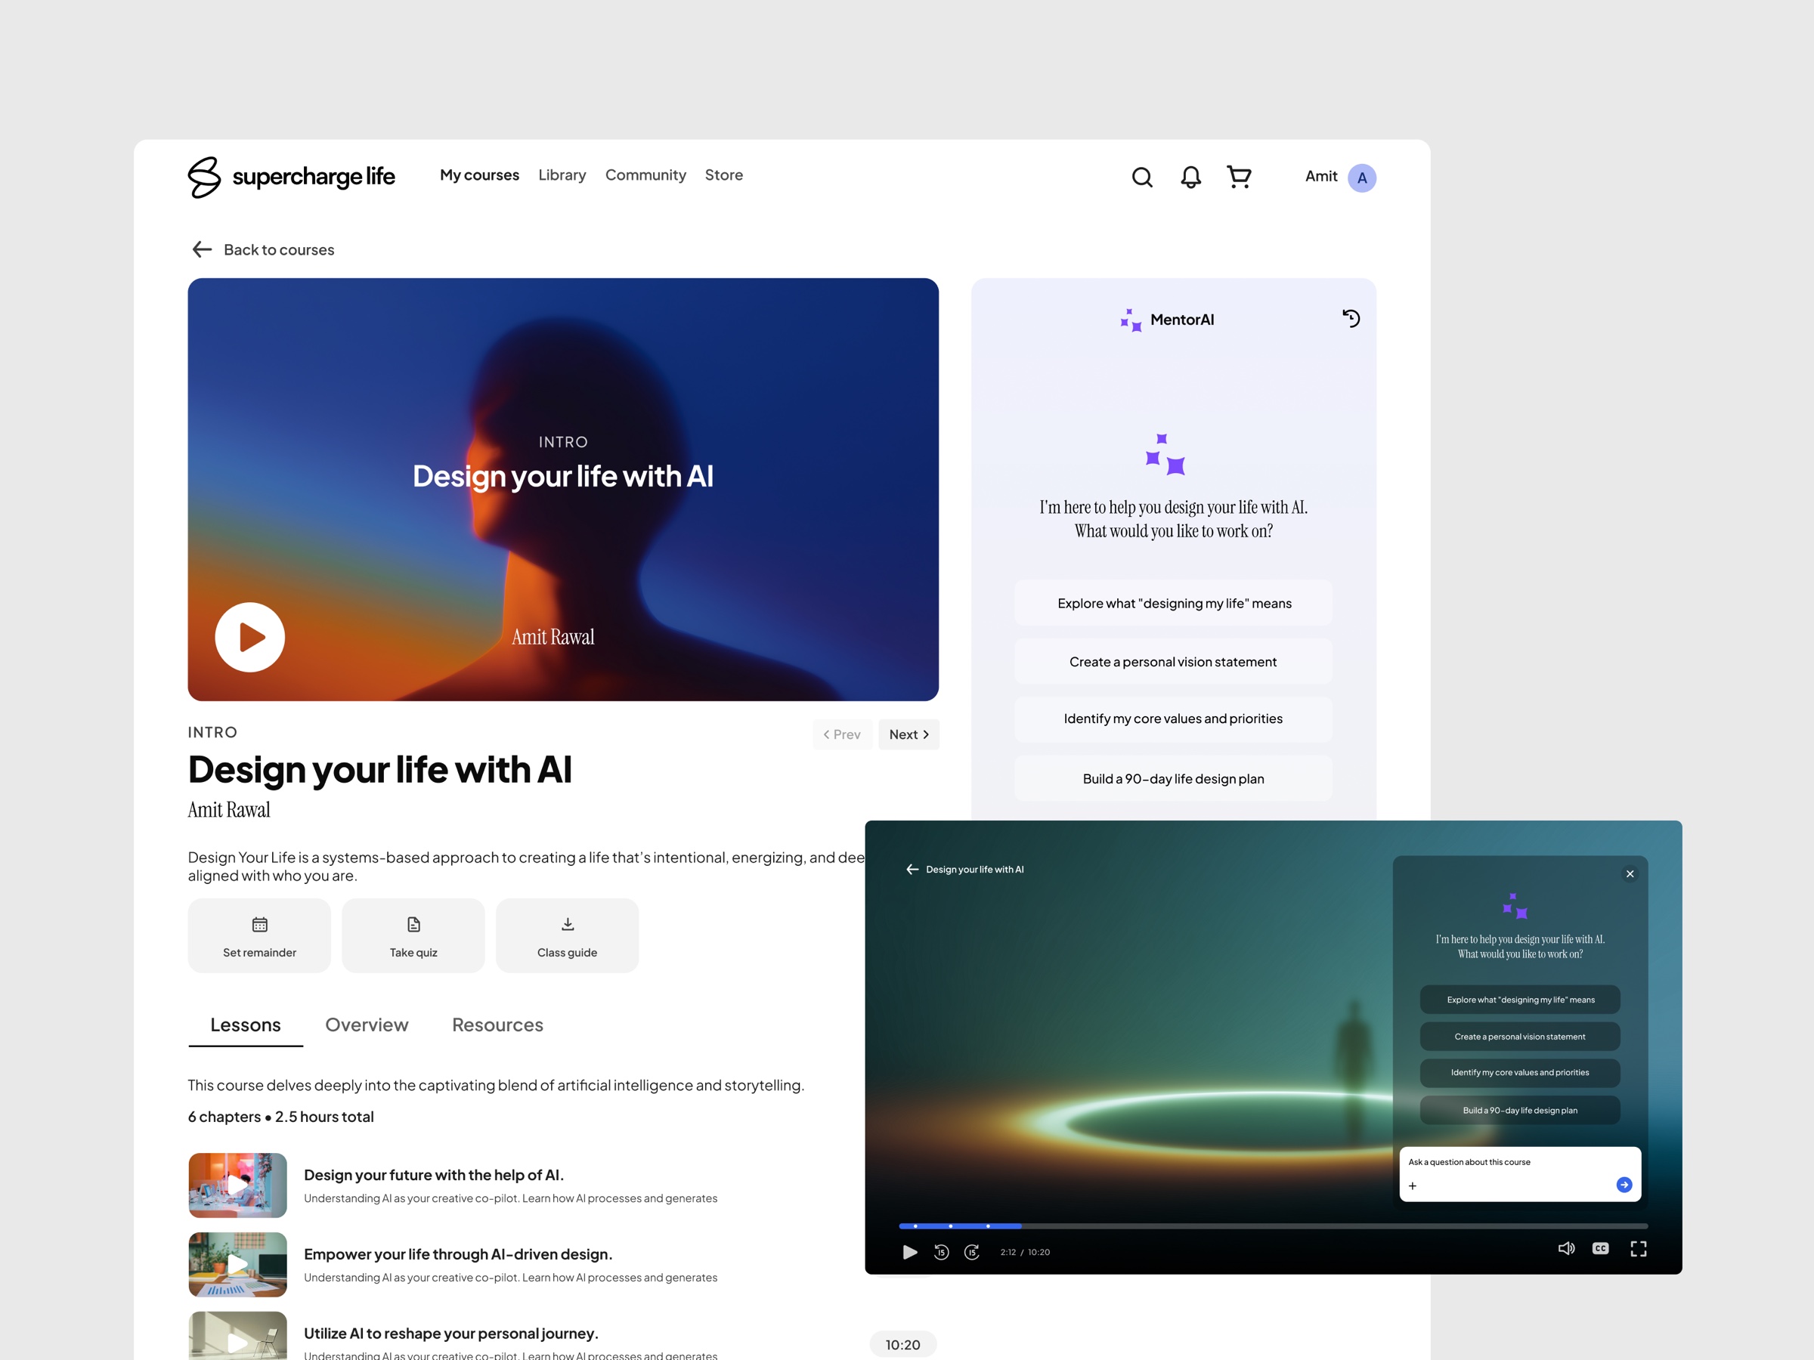
Task: Toggle closed captions CC
Action: tap(1601, 1248)
